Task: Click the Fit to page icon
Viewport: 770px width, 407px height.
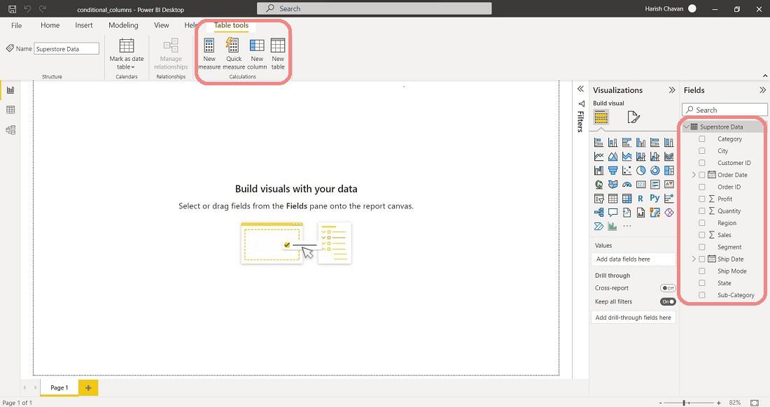Action: click(x=755, y=403)
